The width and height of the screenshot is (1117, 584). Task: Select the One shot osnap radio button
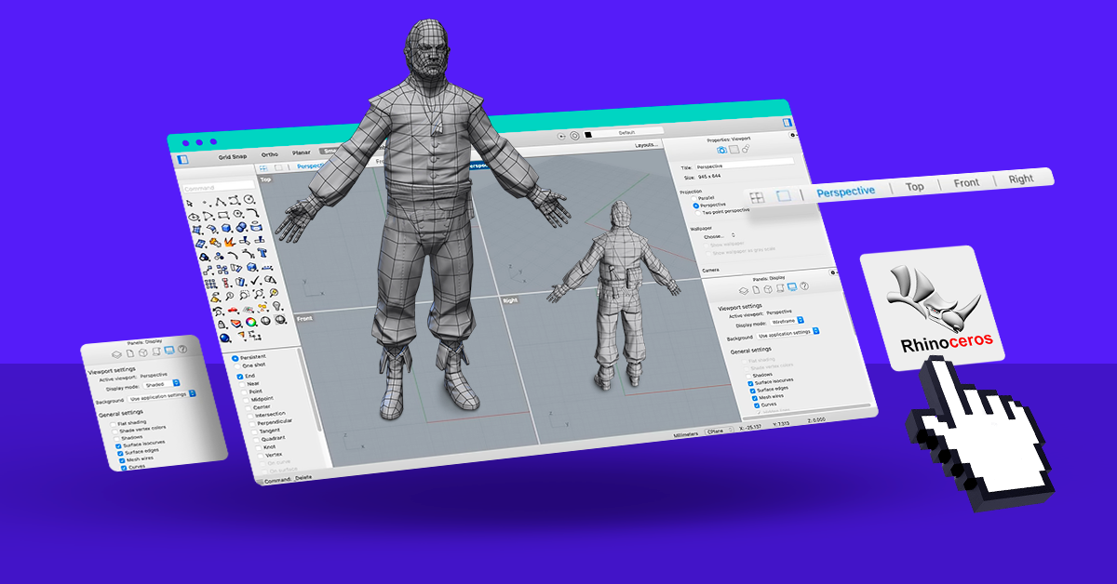tap(237, 366)
